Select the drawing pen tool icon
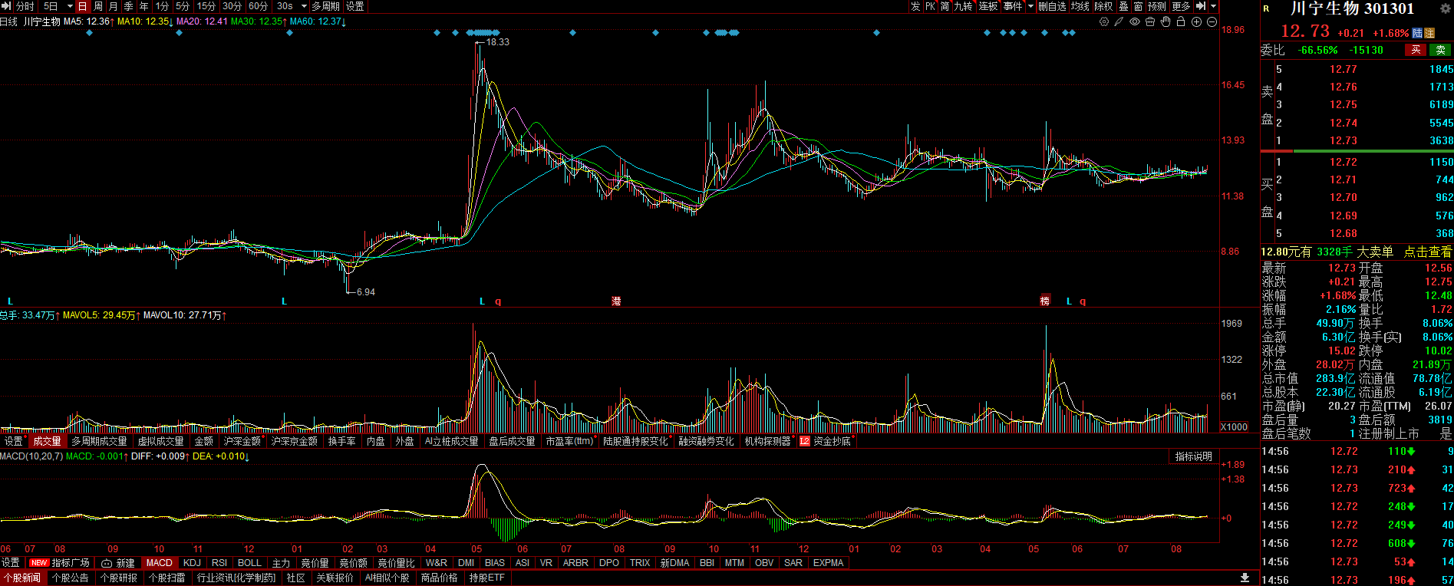This screenshot has height=586, width=1454. pos(1119,21)
